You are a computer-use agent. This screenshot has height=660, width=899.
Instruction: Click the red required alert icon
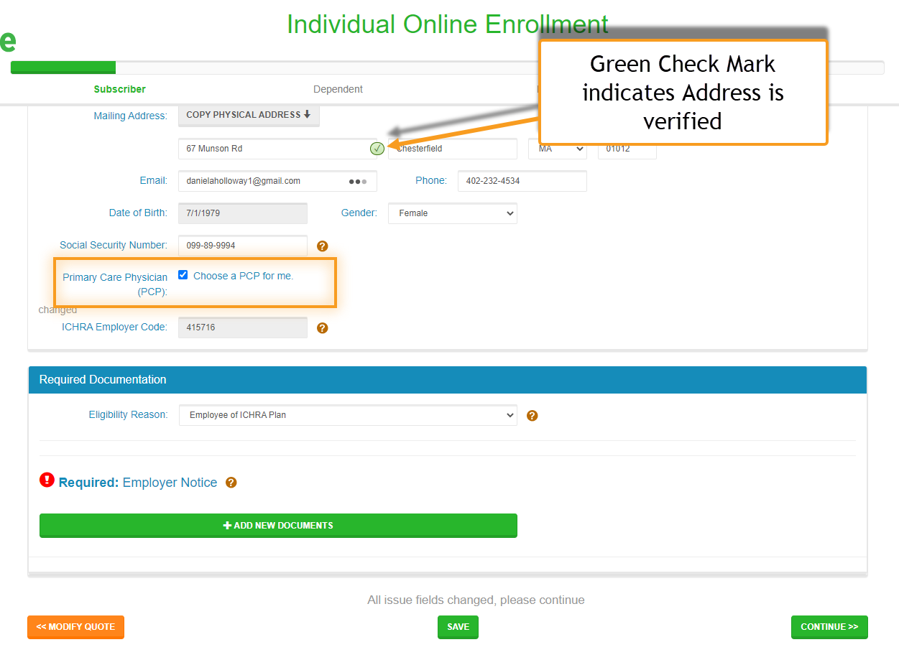(x=47, y=480)
